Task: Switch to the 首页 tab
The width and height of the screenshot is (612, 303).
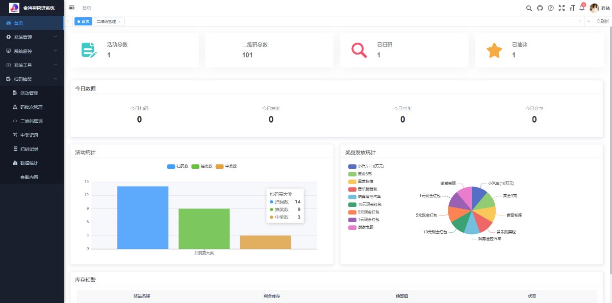Action: click(x=83, y=21)
